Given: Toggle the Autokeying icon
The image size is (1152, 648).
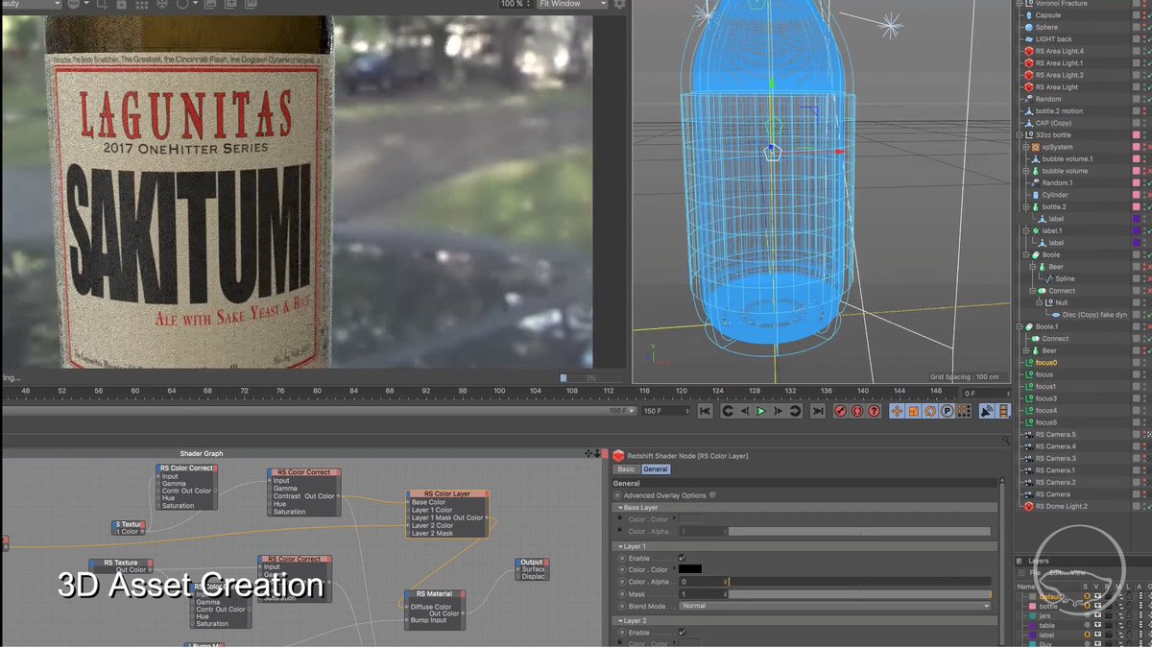Looking at the screenshot, I should click(x=856, y=411).
